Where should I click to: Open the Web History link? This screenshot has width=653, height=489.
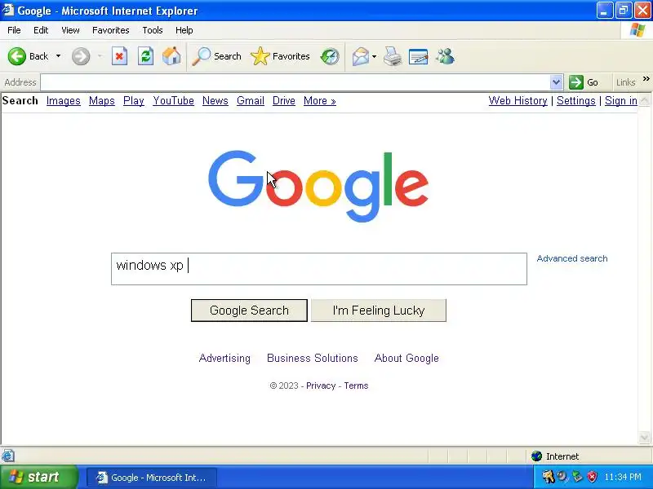pos(518,101)
